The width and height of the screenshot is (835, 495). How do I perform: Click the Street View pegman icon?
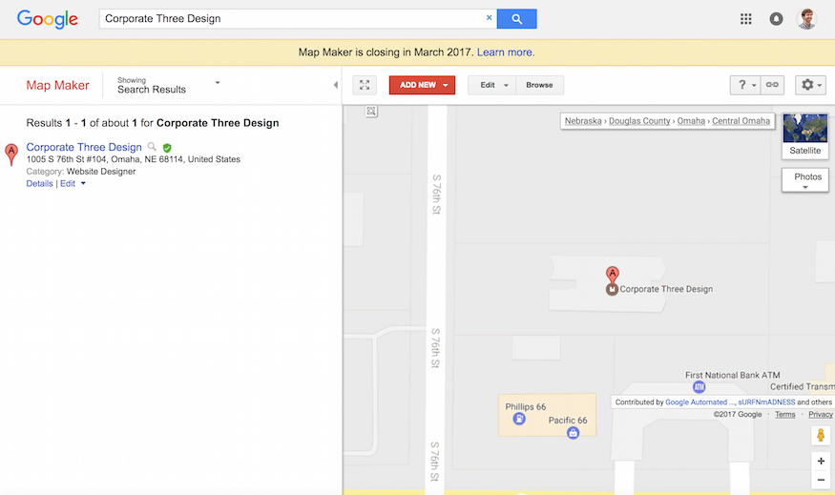821,435
